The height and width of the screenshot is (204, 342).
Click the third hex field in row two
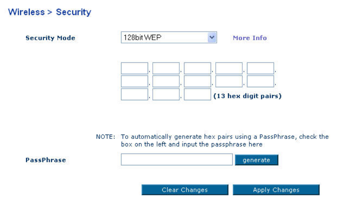(197, 81)
